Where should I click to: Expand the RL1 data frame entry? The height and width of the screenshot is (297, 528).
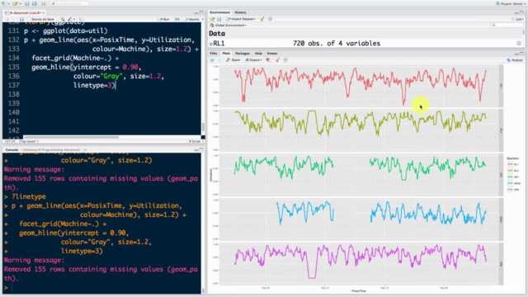point(211,44)
